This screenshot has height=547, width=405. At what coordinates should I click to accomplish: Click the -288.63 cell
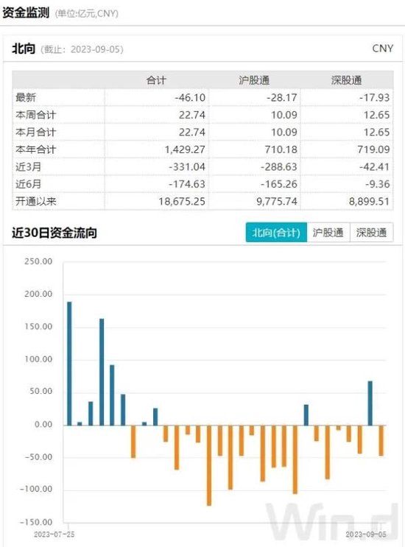[x=279, y=167]
